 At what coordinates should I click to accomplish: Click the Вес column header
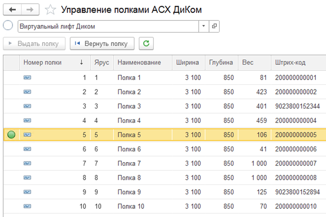tap(249, 63)
